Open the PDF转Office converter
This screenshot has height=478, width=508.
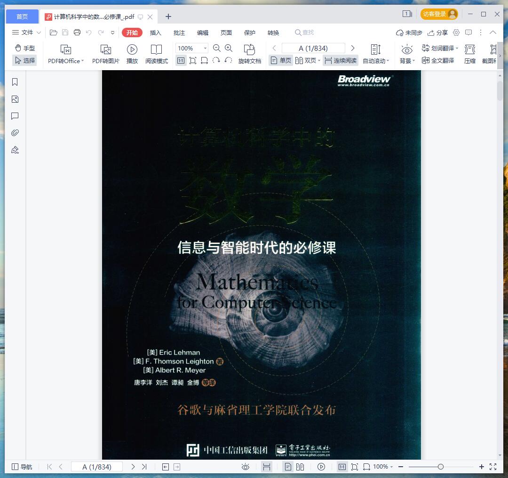[x=66, y=54]
